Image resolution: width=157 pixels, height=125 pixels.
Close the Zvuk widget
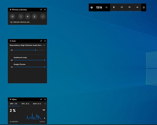[x=45, y=41]
